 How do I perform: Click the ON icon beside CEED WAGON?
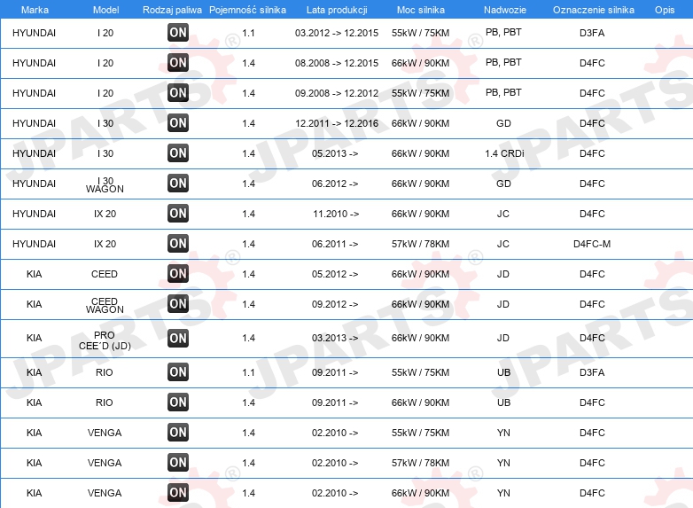pyautogui.click(x=177, y=303)
